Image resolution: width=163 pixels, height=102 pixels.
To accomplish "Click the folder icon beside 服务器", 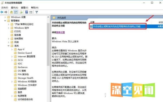I will 12,35.
